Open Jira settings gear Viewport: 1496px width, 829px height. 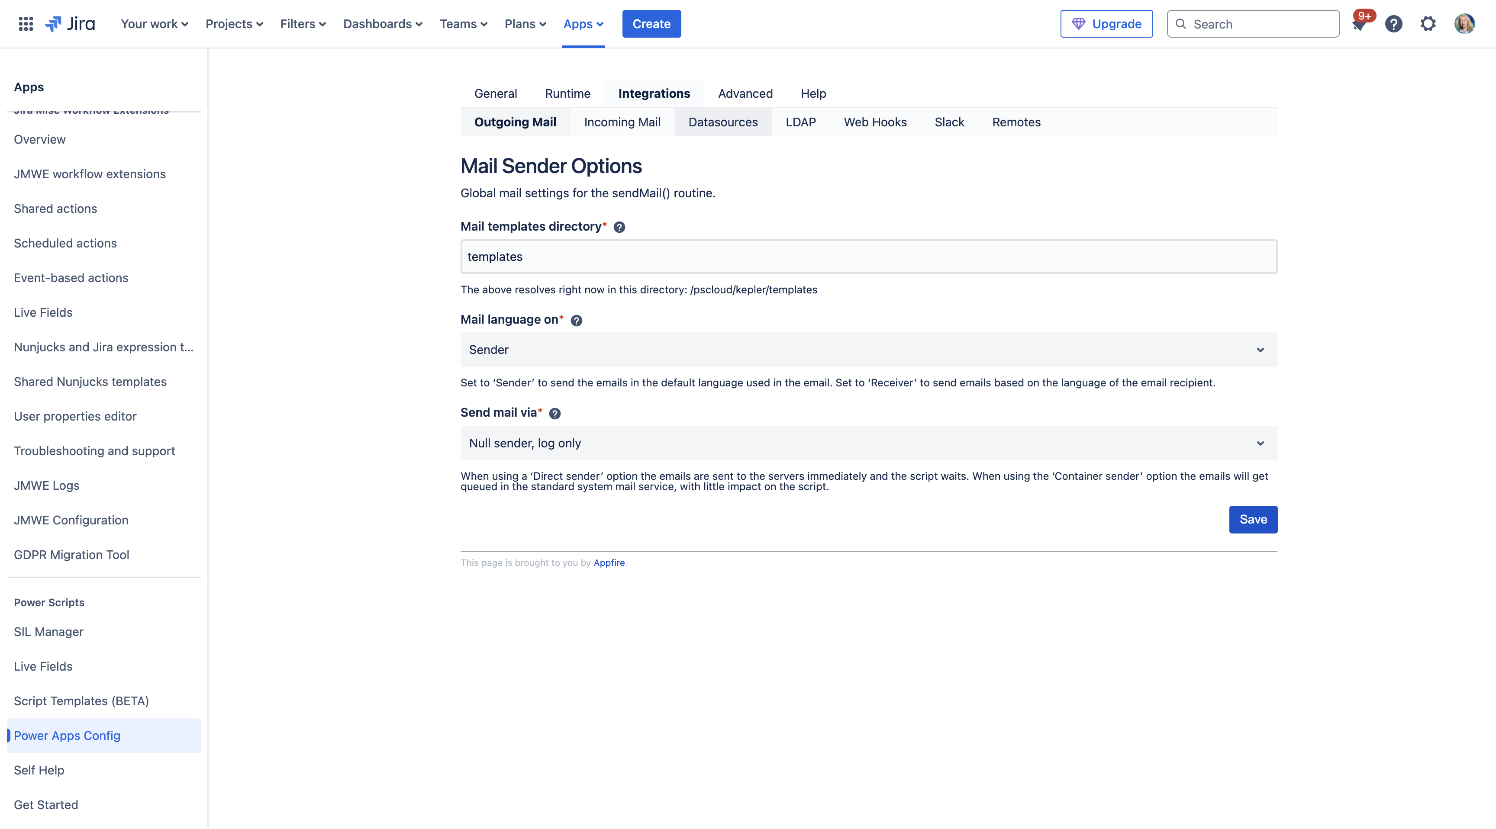1428,23
